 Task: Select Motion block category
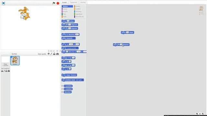[67, 6]
